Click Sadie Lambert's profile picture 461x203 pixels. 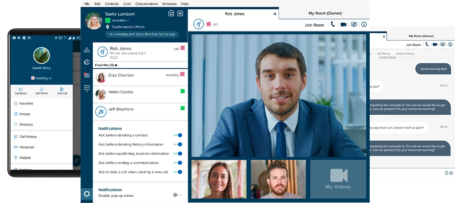(93, 21)
